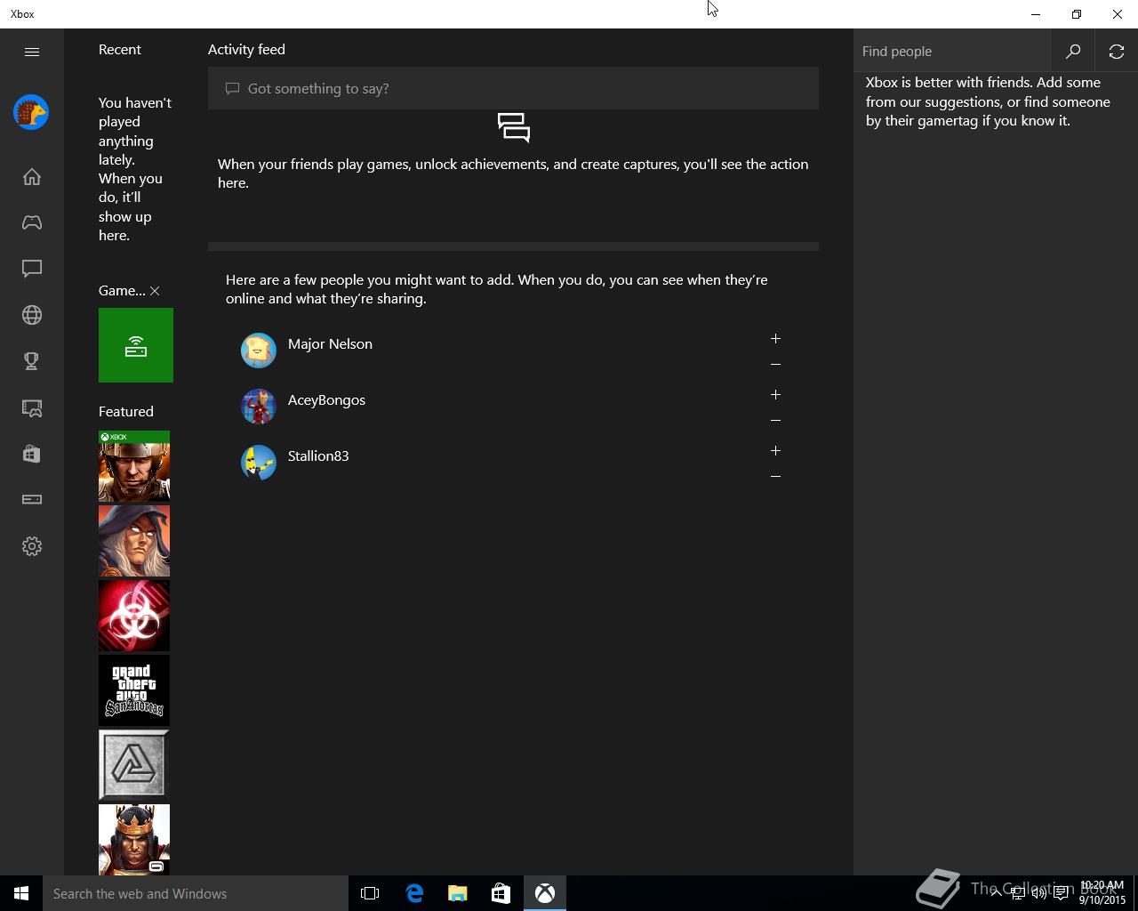The width and height of the screenshot is (1138, 911).
Task: Open the Windows Start menu
Action: 21,893
